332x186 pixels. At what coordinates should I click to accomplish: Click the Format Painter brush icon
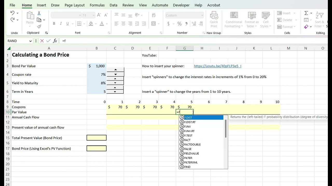[39, 27]
